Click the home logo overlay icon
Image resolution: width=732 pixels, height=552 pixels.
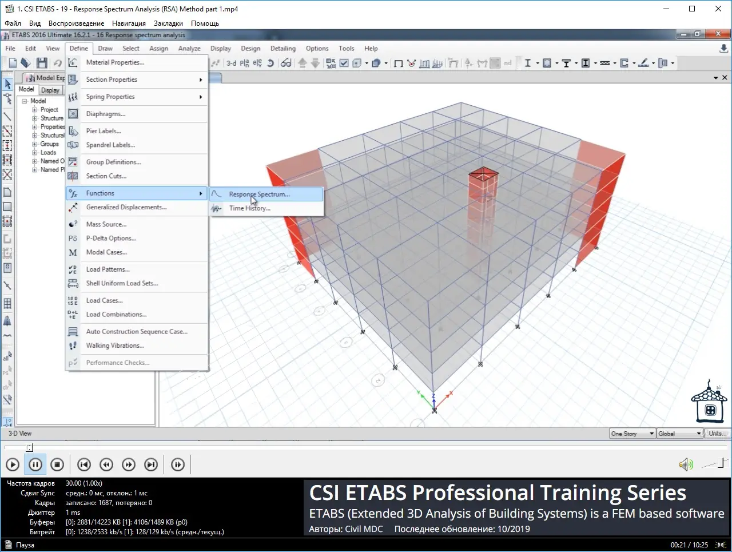coord(709,402)
